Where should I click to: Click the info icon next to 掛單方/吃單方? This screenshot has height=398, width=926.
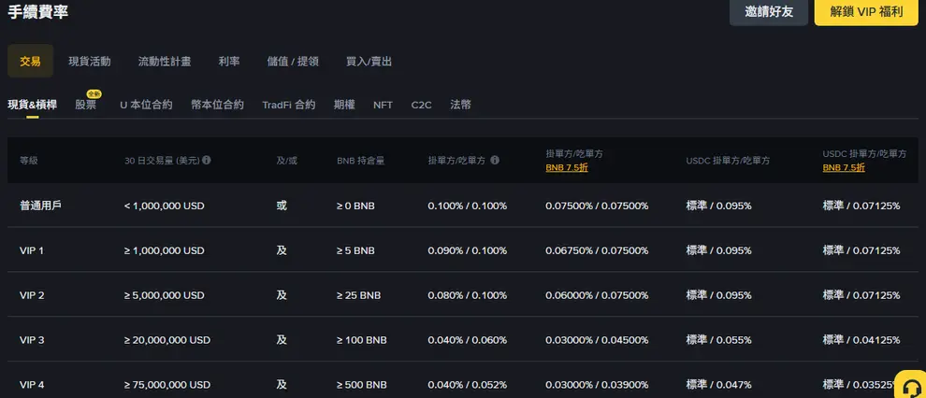pyautogui.click(x=495, y=160)
